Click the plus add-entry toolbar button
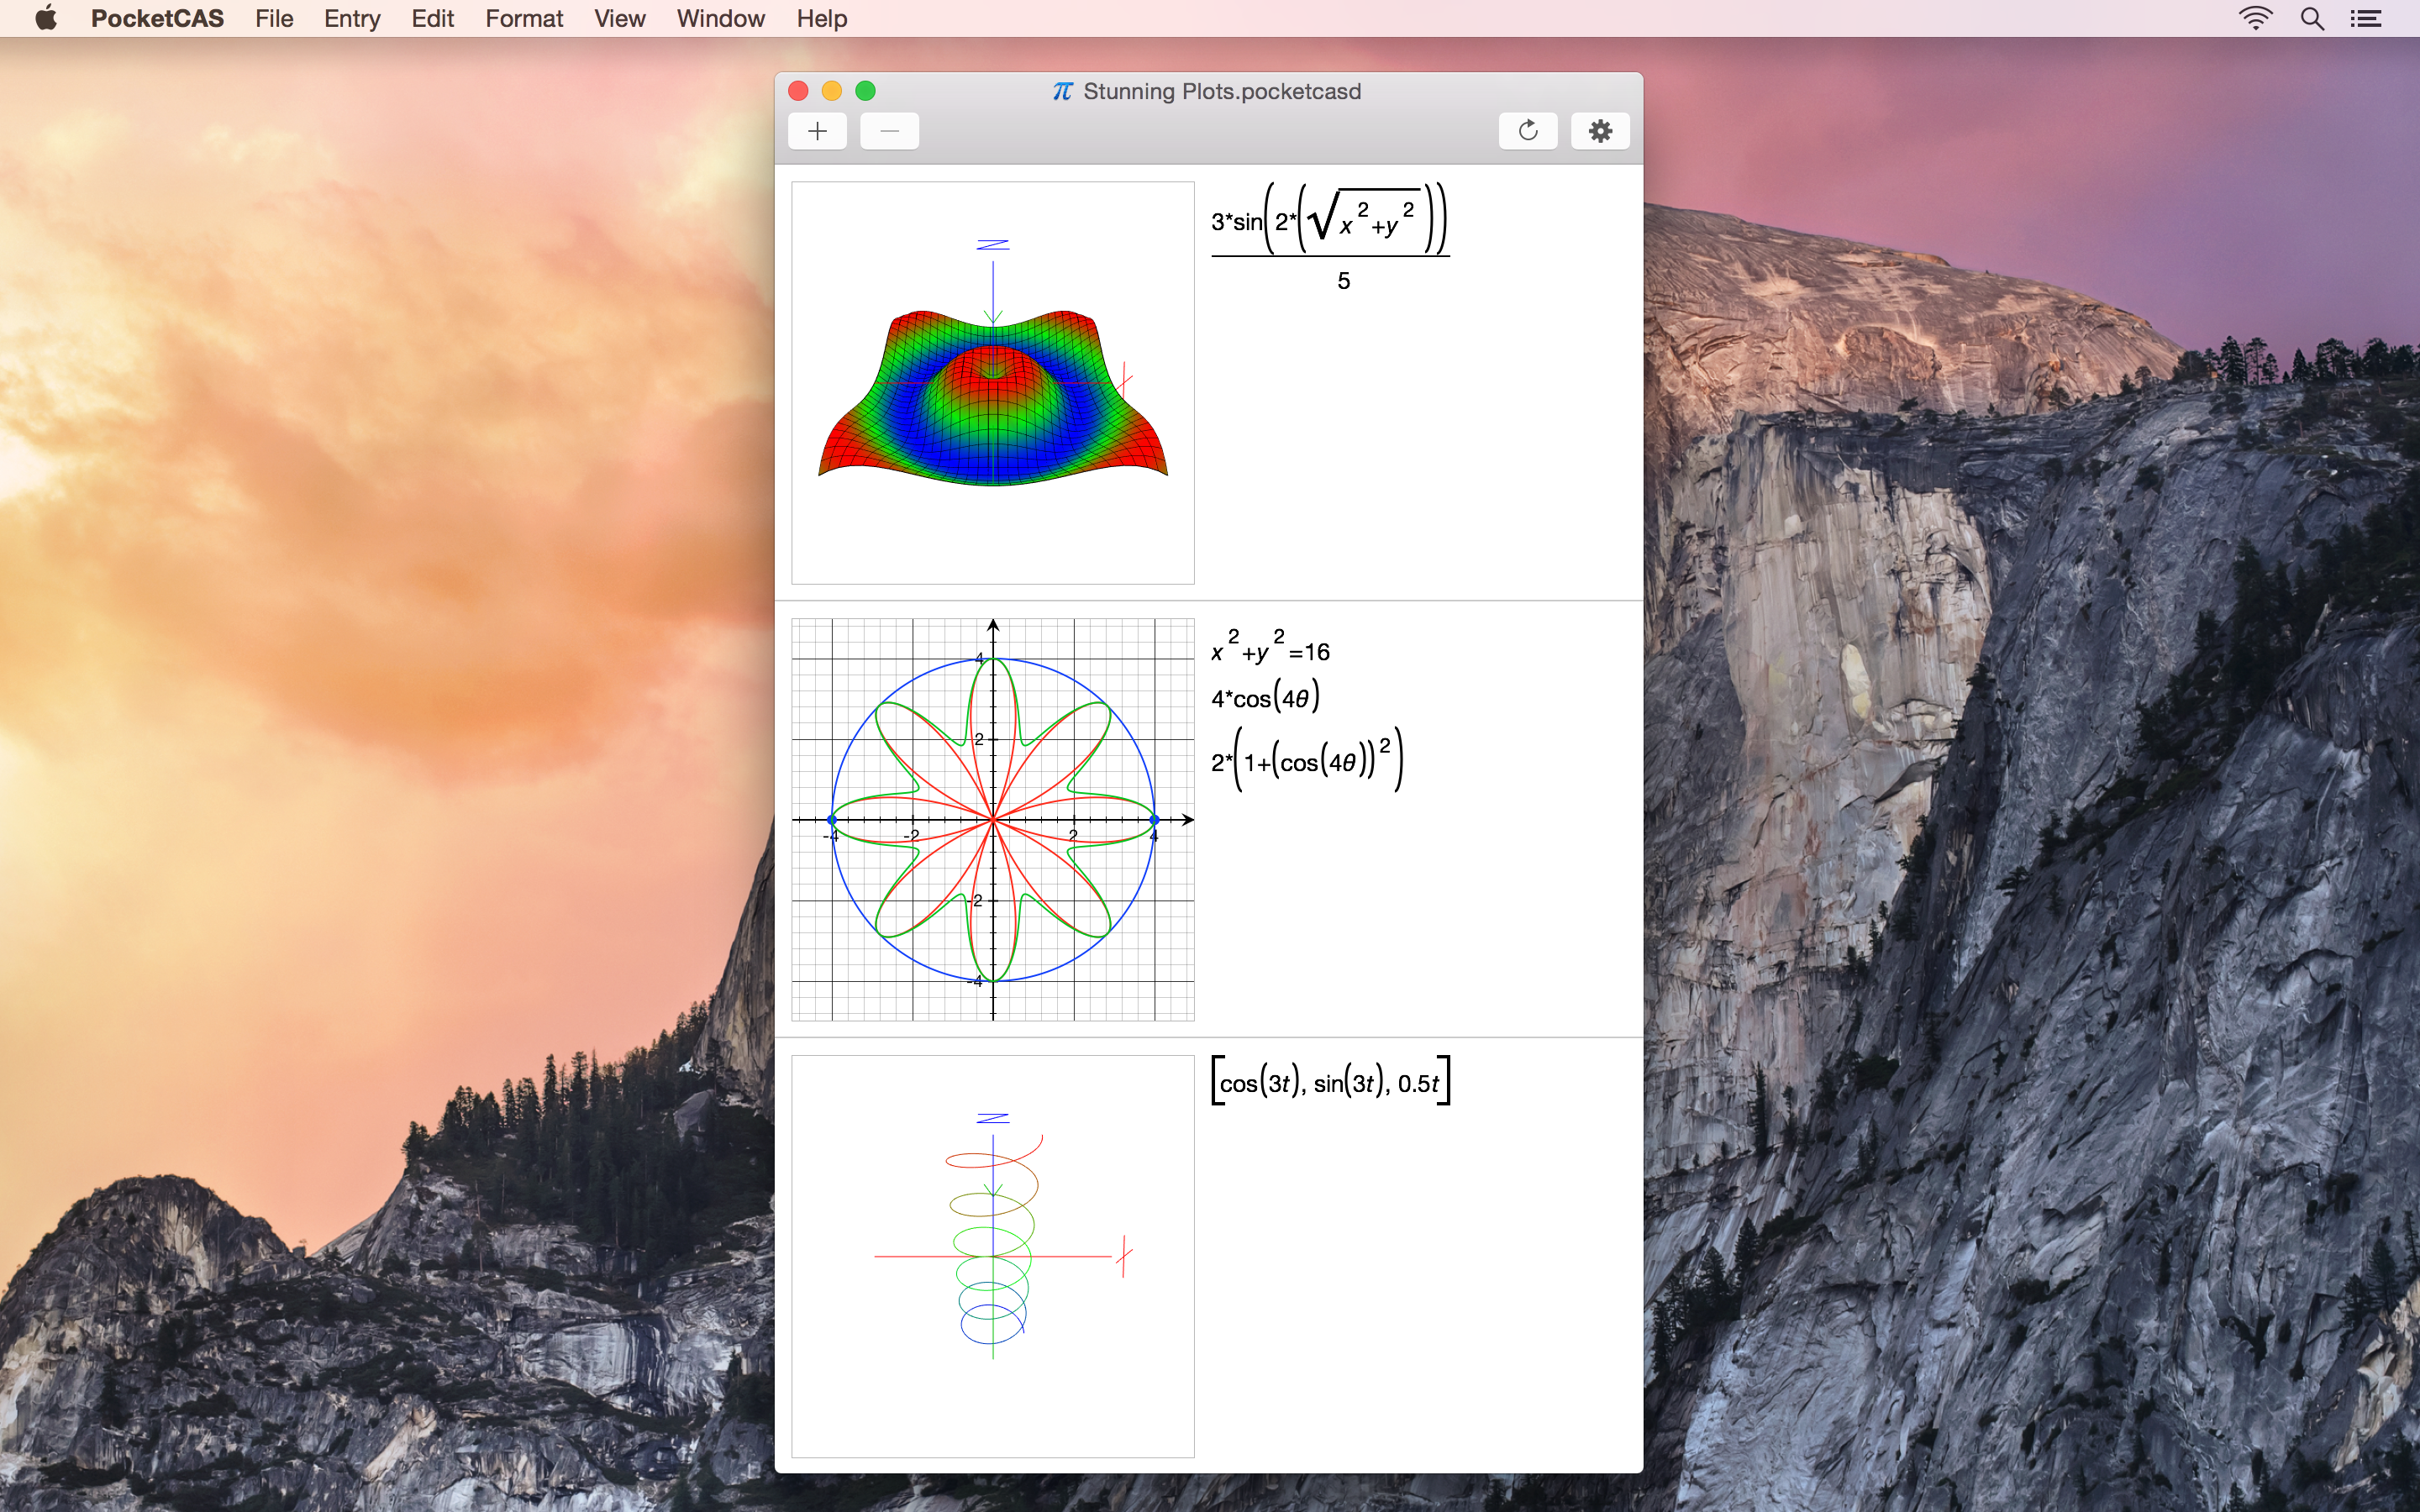 point(817,131)
